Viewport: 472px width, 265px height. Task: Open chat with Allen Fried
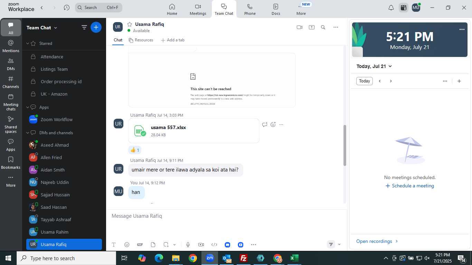(x=64, y=157)
